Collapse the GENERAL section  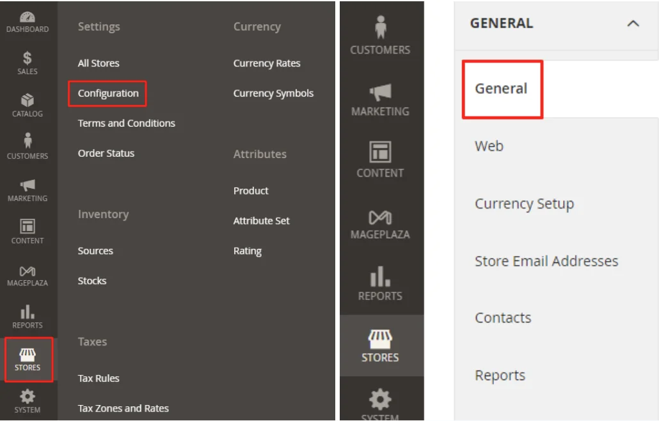[633, 23]
